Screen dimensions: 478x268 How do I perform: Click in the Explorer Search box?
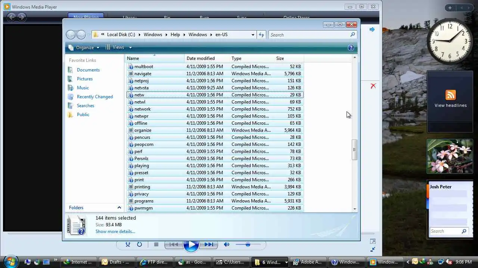(x=309, y=35)
